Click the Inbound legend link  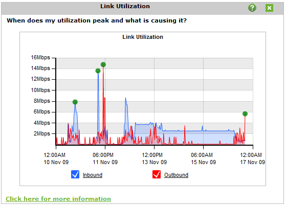click(93, 175)
